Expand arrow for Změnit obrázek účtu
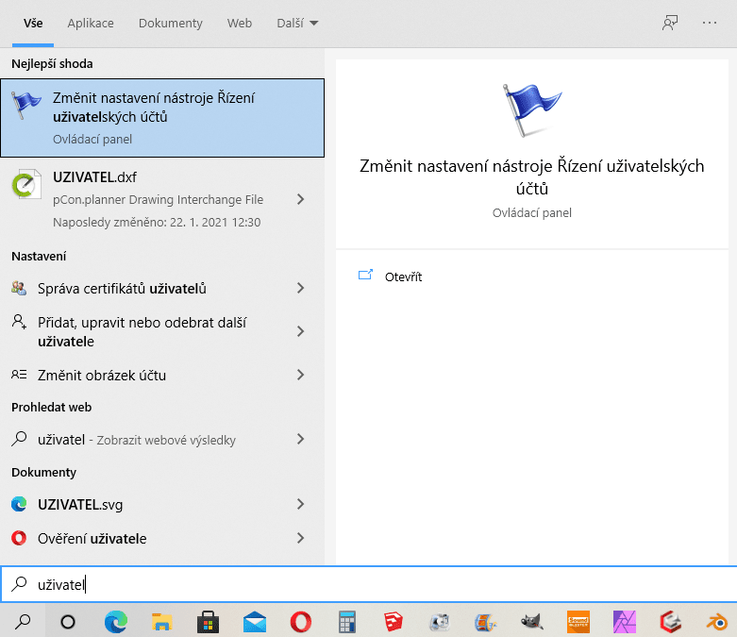The width and height of the screenshot is (737, 637). coord(300,375)
